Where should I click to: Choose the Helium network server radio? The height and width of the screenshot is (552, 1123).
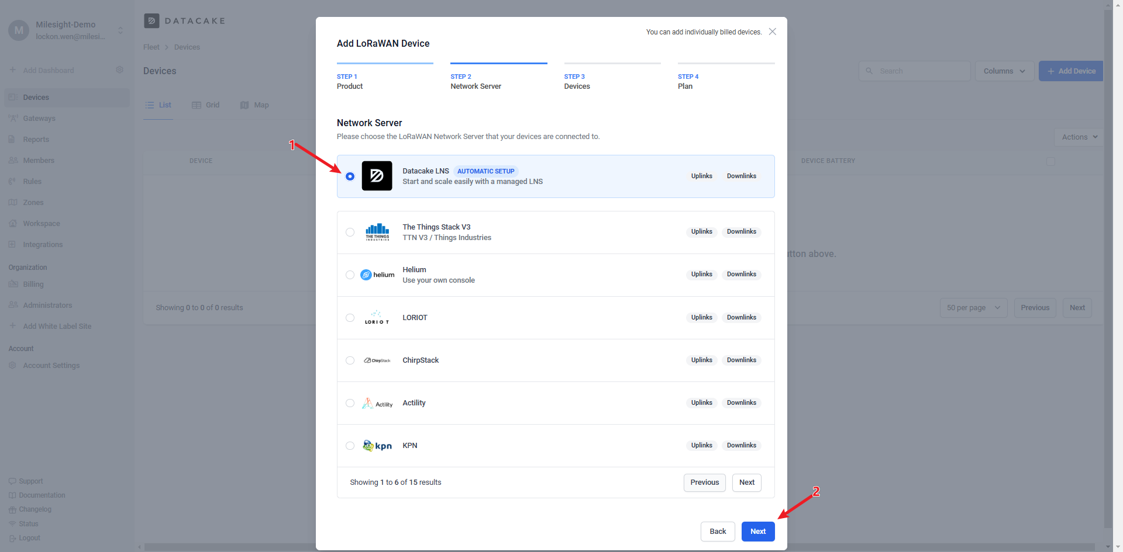click(x=350, y=275)
